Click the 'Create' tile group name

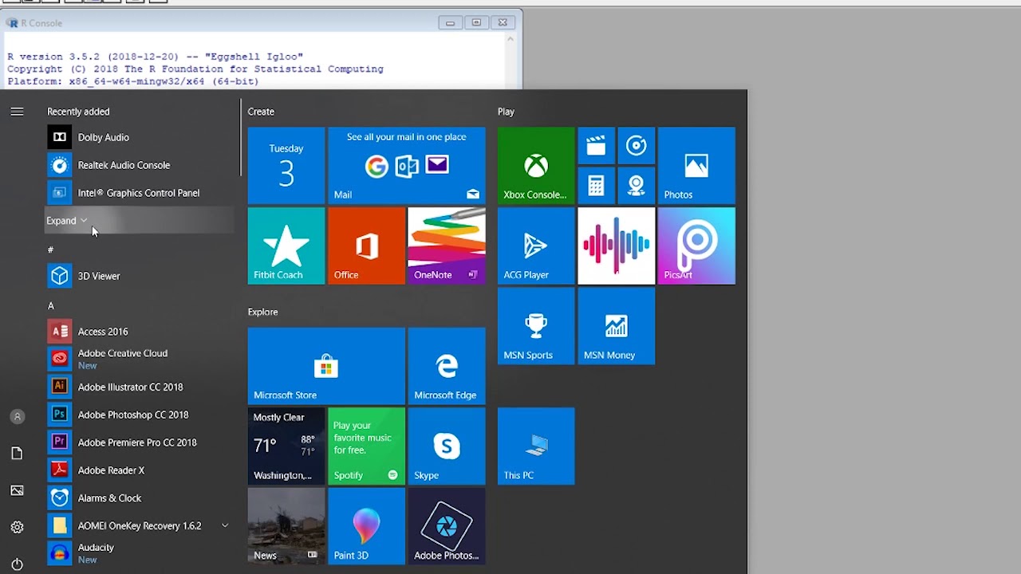pyautogui.click(x=261, y=112)
